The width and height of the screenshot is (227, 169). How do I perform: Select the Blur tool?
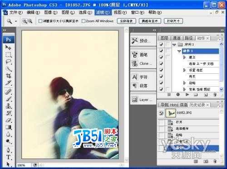click(9, 134)
